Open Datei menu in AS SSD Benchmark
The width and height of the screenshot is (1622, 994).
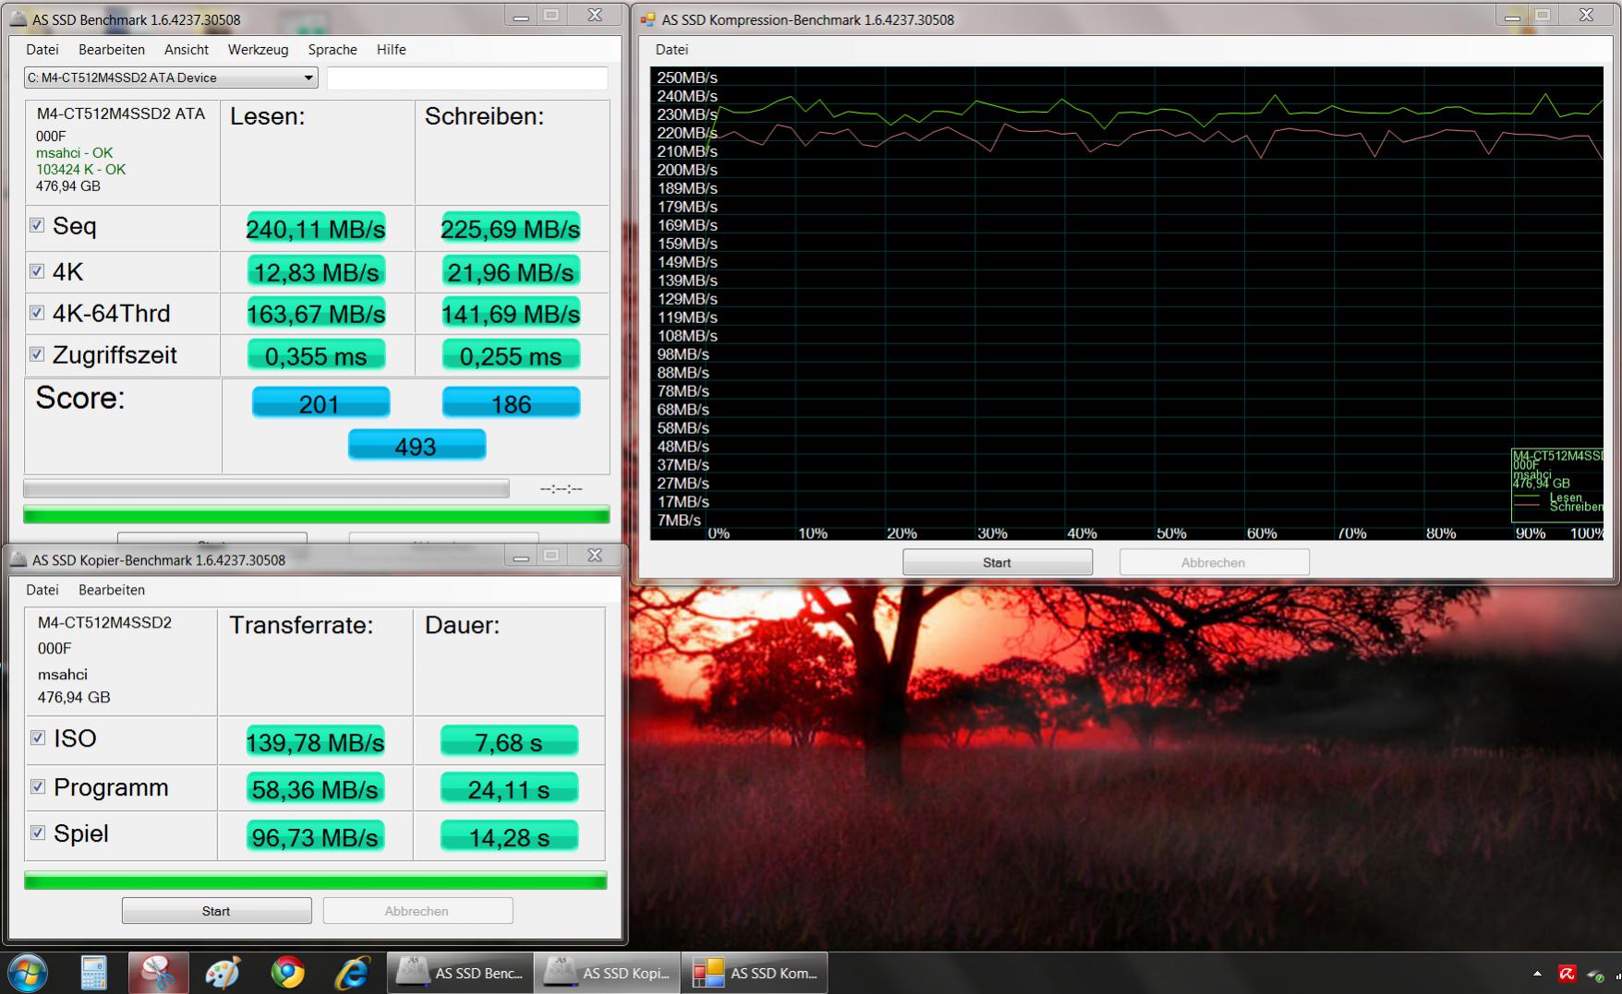click(42, 50)
